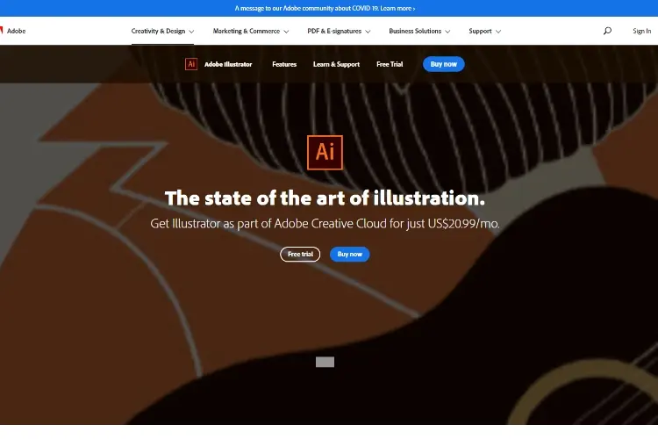
Task: Click the small Ai icon in subnav
Action: [x=191, y=64]
